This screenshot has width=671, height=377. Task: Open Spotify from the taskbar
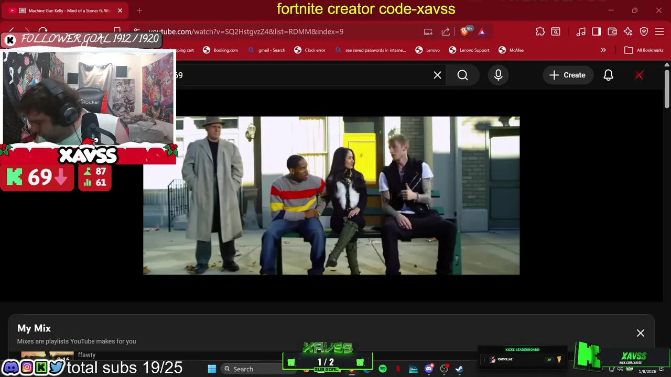coord(383,369)
